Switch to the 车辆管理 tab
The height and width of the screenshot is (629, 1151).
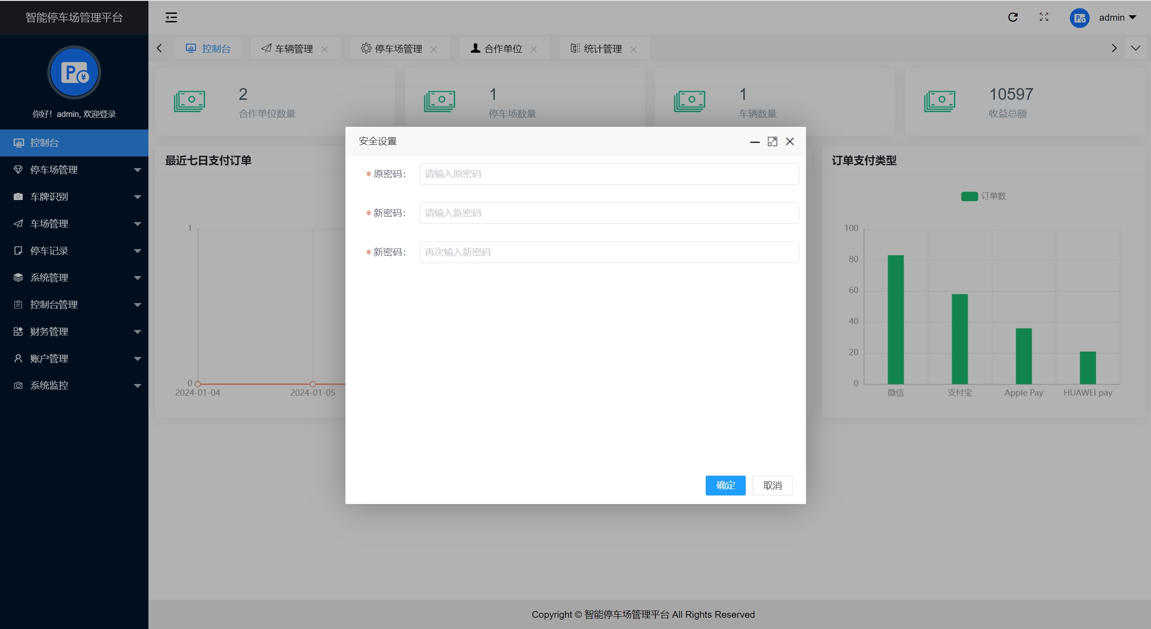[x=293, y=49]
